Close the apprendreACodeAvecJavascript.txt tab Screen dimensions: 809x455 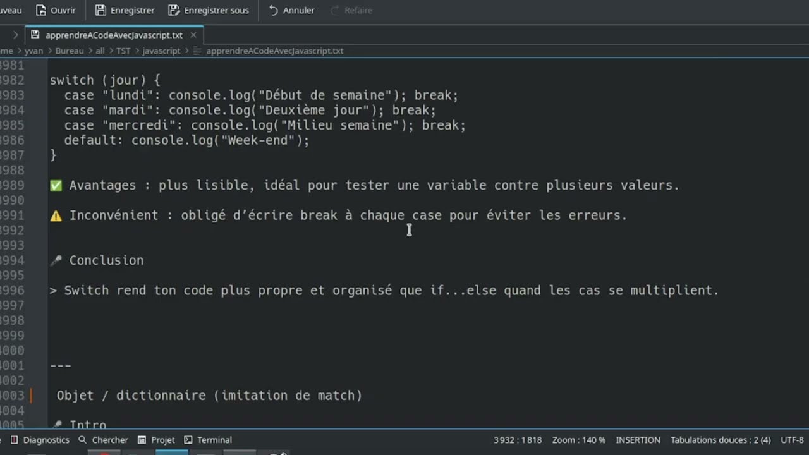pos(194,35)
